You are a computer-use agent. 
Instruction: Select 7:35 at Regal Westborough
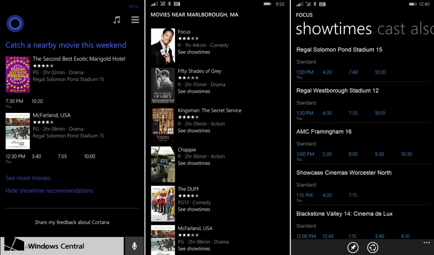point(353,113)
